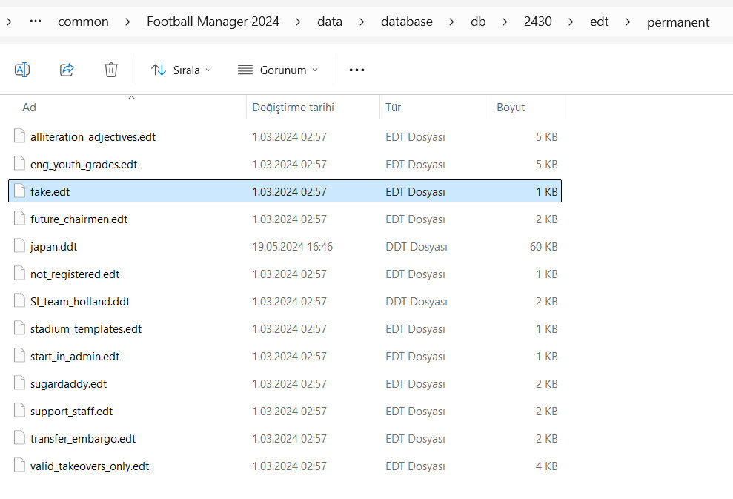Image resolution: width=733 pixels, height=499 pixels.
Task: Click the Delete trash can icon
Action: [111, 70]
